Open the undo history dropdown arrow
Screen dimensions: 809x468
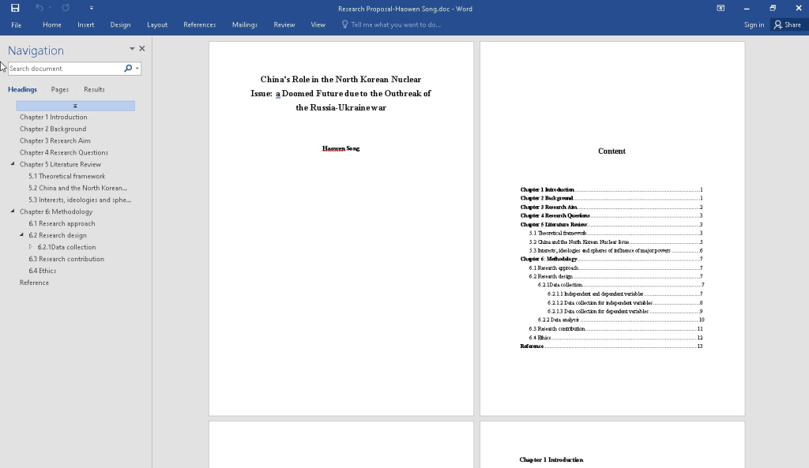coord(50,8)
